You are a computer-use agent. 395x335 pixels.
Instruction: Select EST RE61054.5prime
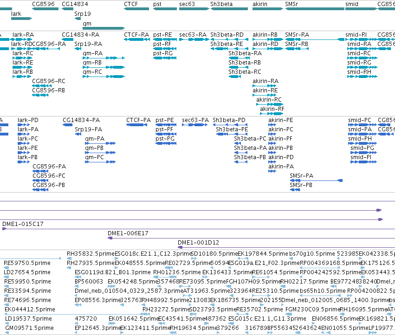coord(275,272)
